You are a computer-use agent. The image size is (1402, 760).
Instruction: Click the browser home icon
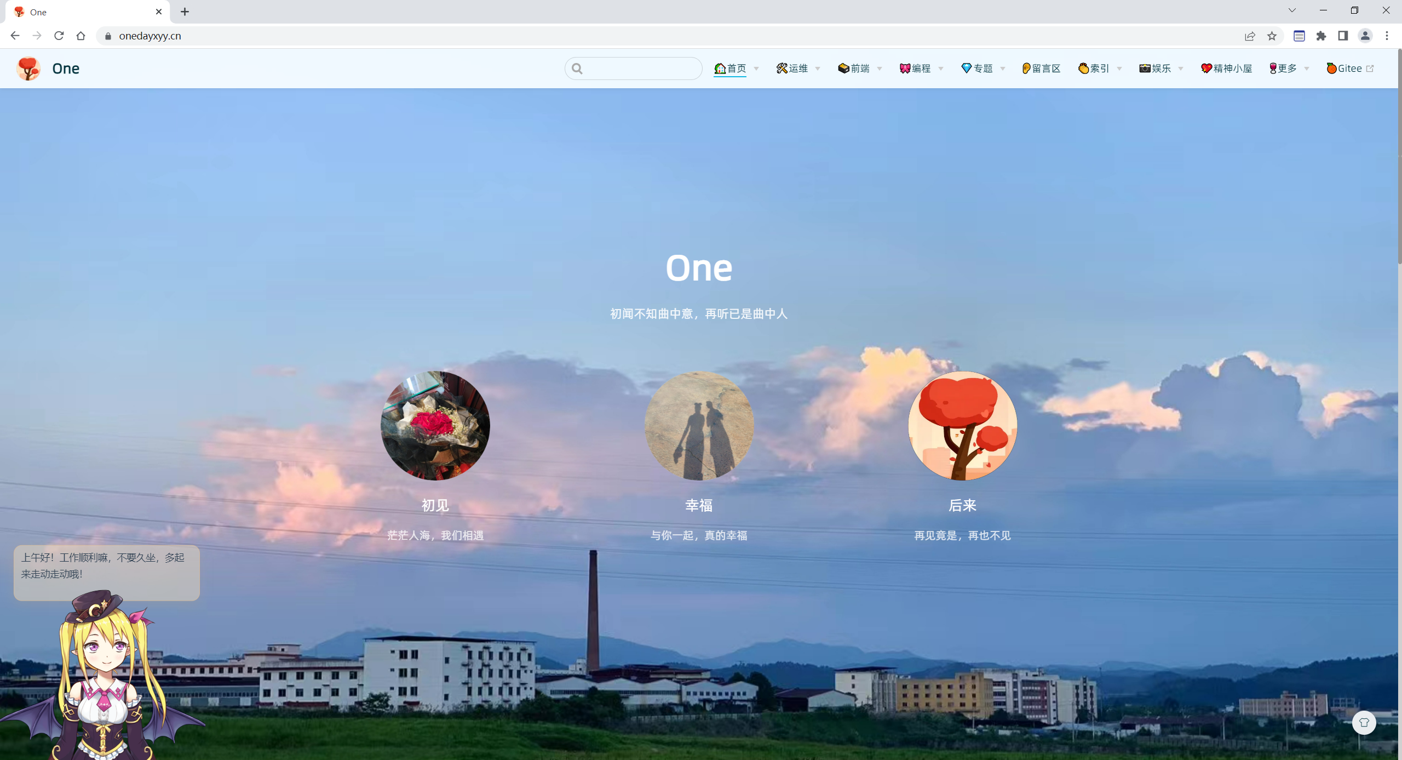[81, 36]
